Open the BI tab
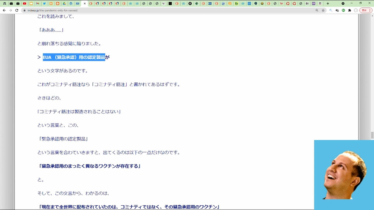Screen dimensions: 374x210 pos(307,3)
